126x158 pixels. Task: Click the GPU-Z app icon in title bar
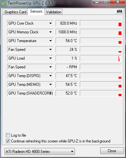tap(4, 4)
